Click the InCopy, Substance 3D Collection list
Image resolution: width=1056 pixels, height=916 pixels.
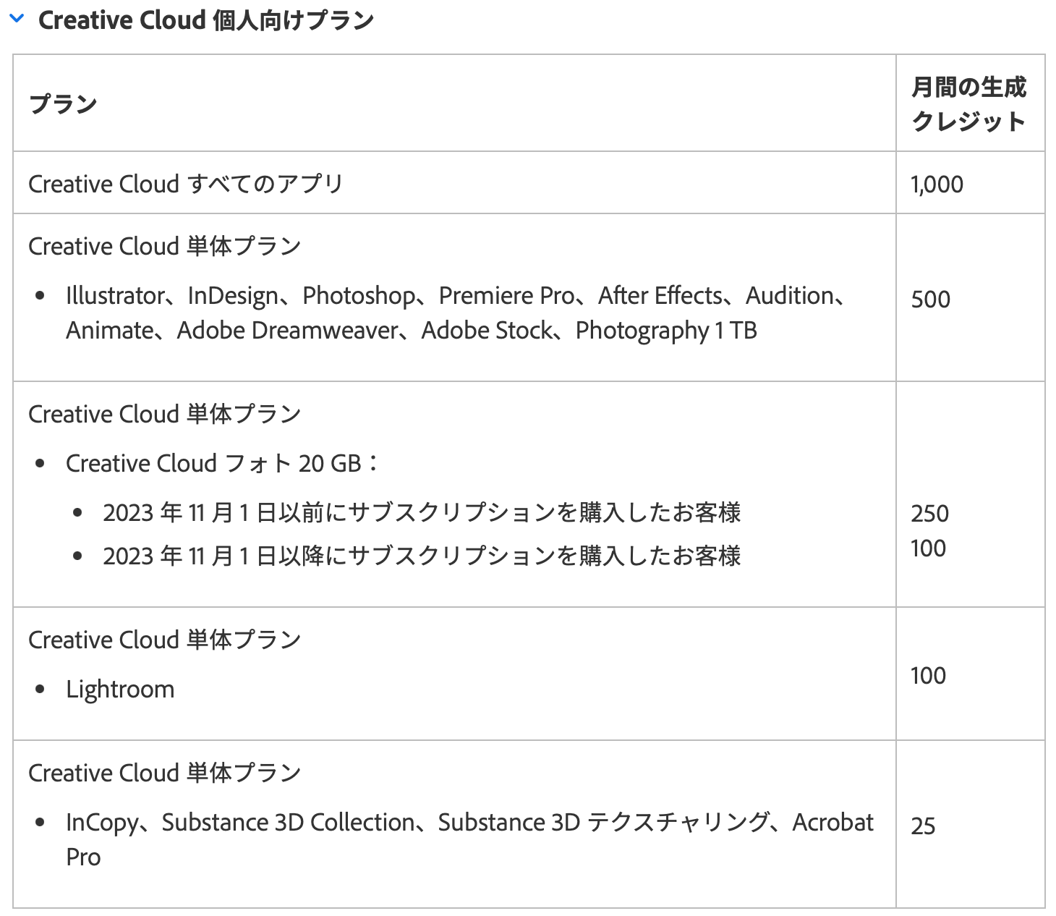[469, 839]
